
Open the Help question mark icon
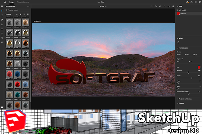(x=196, y=2)
